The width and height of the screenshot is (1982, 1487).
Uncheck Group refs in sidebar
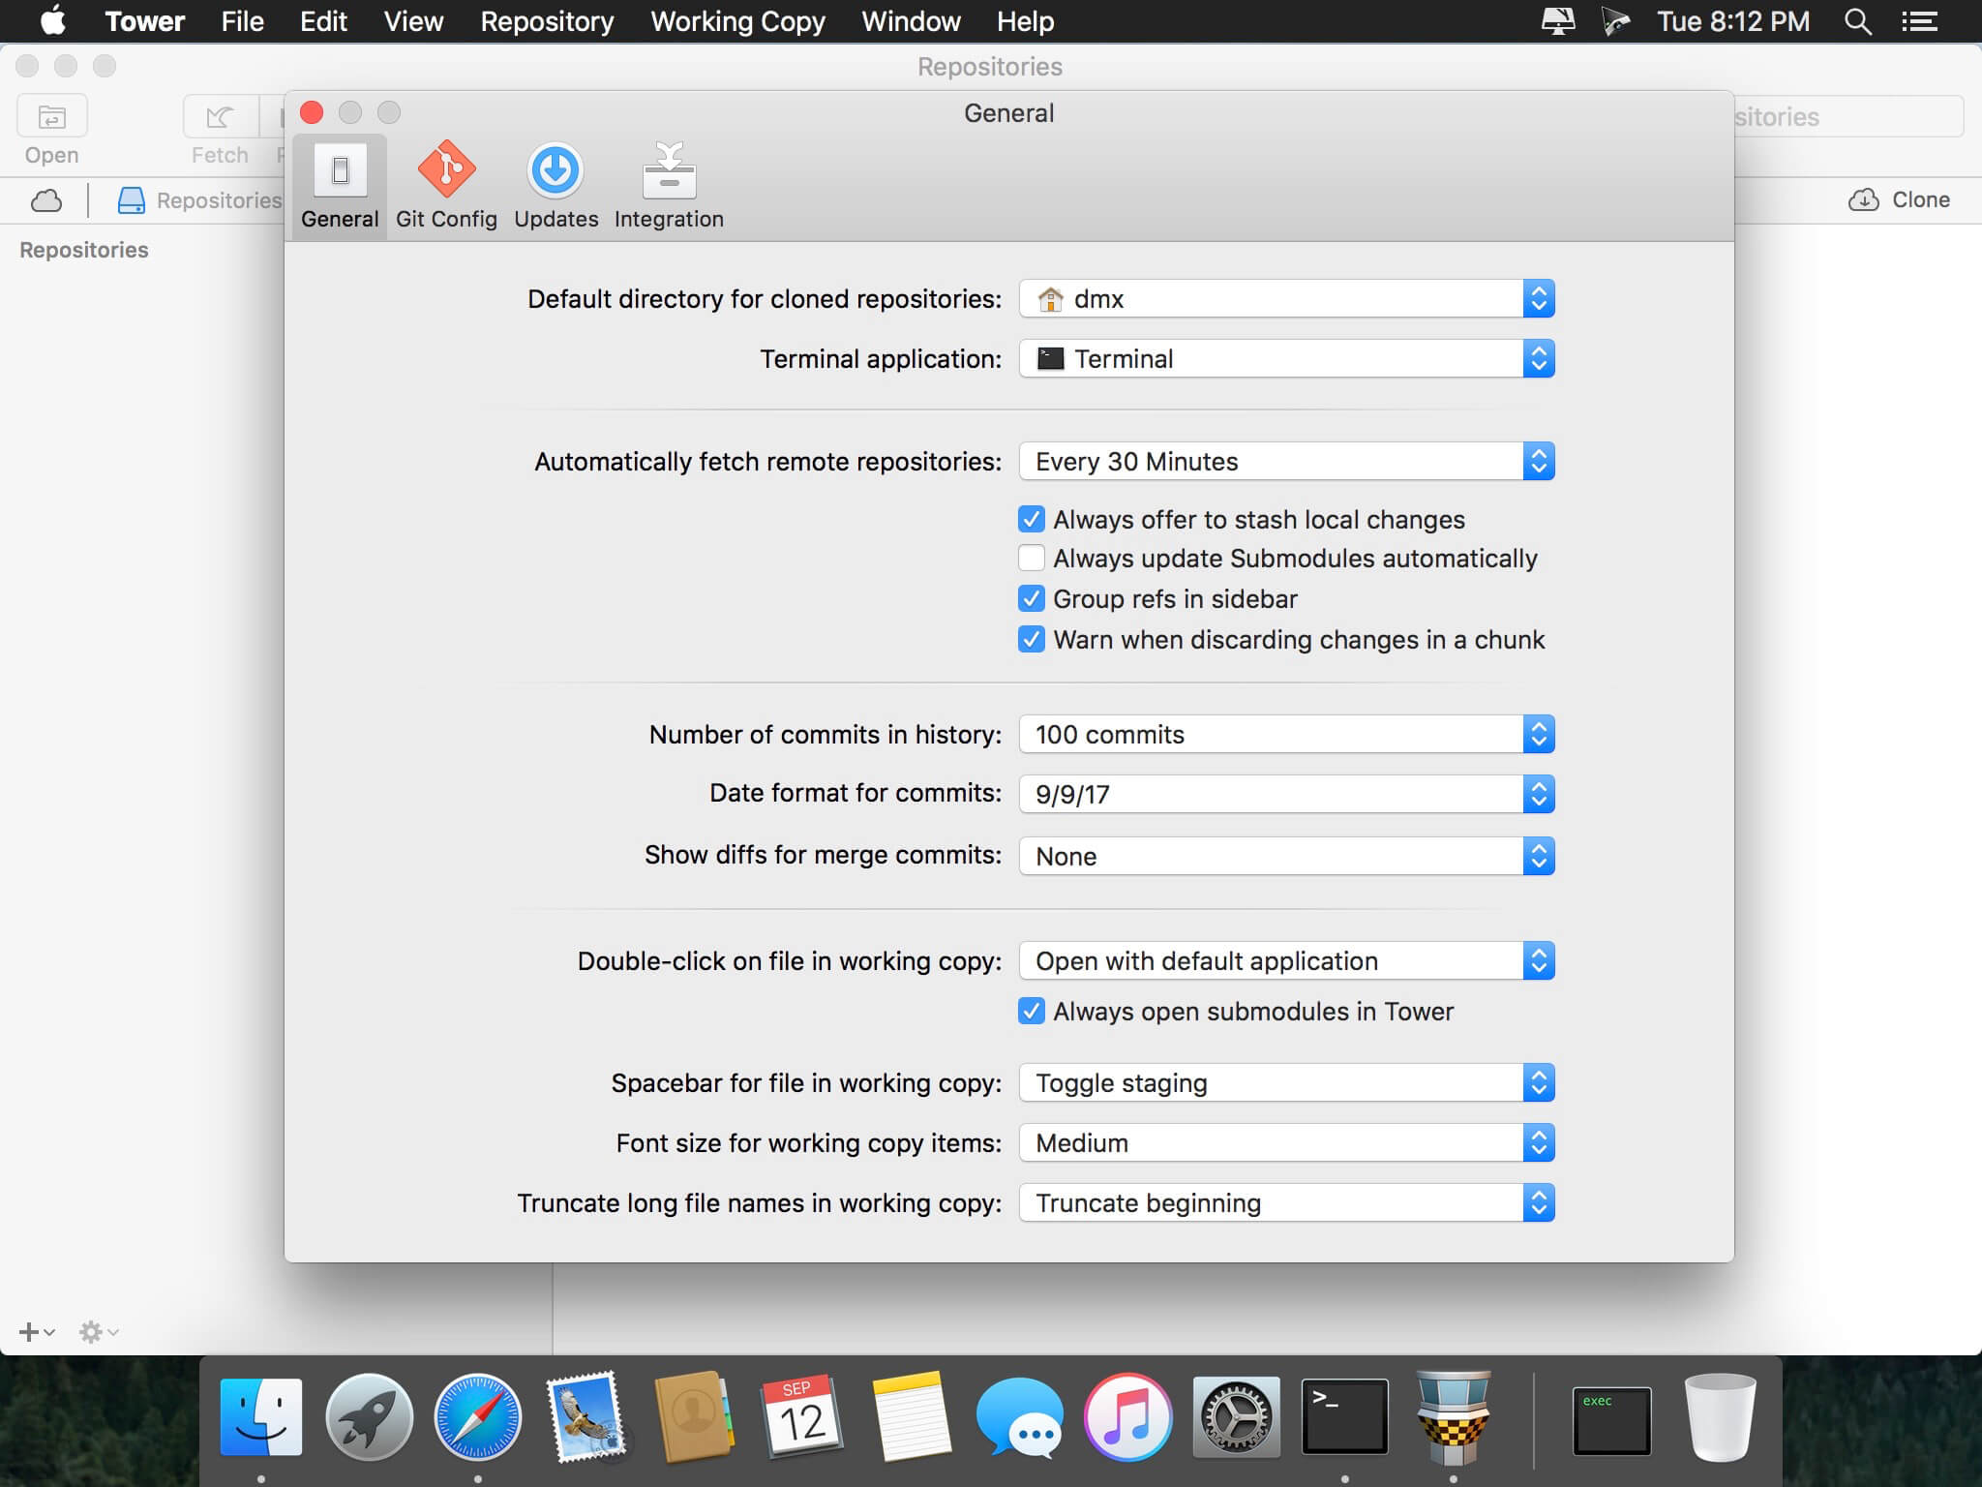[x=1032, y=599]
